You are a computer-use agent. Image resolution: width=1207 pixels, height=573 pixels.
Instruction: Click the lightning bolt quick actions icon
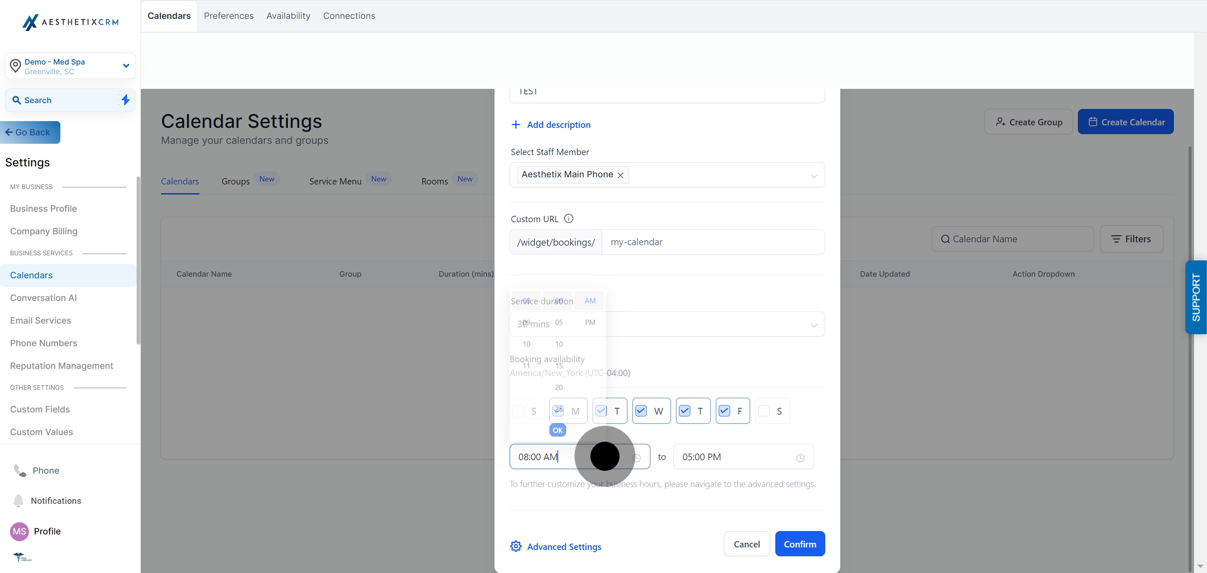click(x=125, y=100)
